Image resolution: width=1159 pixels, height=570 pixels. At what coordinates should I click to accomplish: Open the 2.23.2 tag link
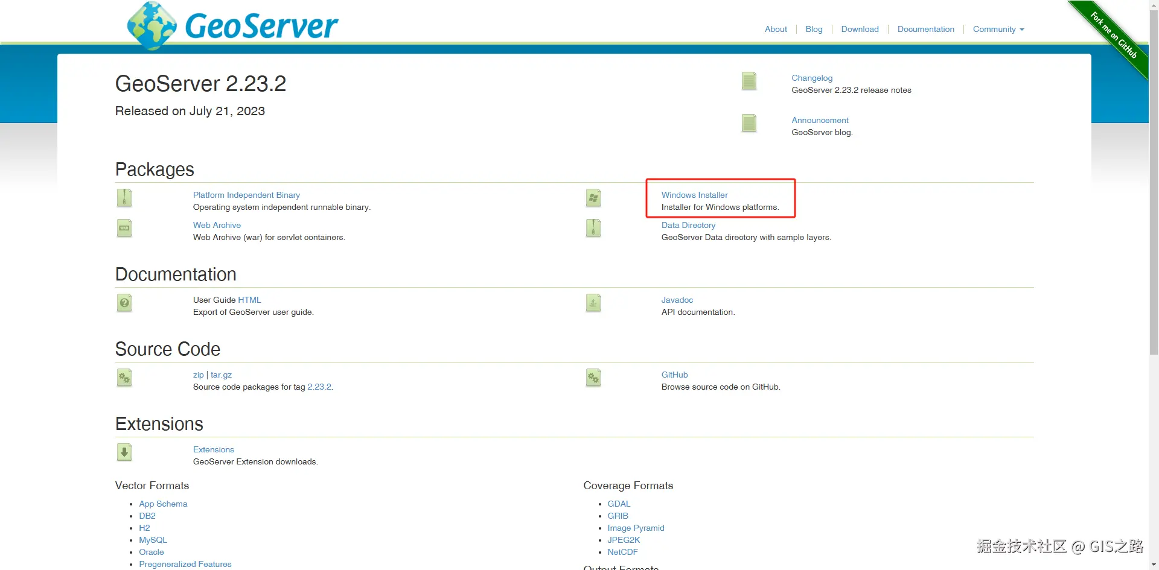coord(319,387)
